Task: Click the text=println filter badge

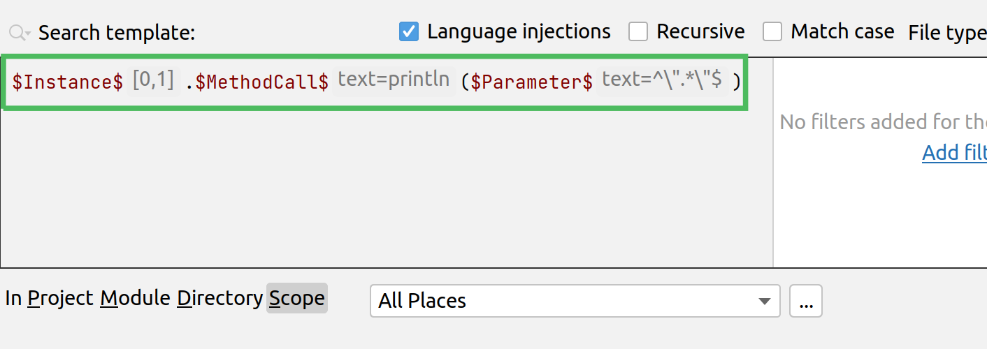Action: (x=394, y=80)
